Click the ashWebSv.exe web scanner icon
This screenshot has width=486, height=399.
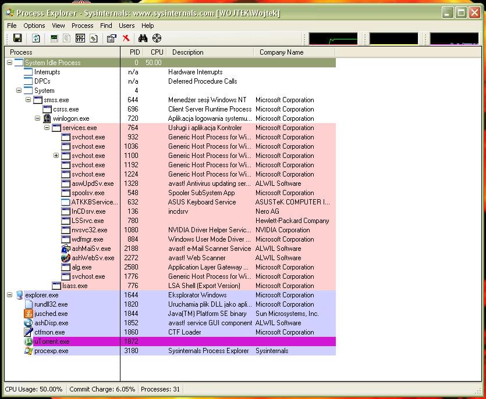(x=66, y=258)
